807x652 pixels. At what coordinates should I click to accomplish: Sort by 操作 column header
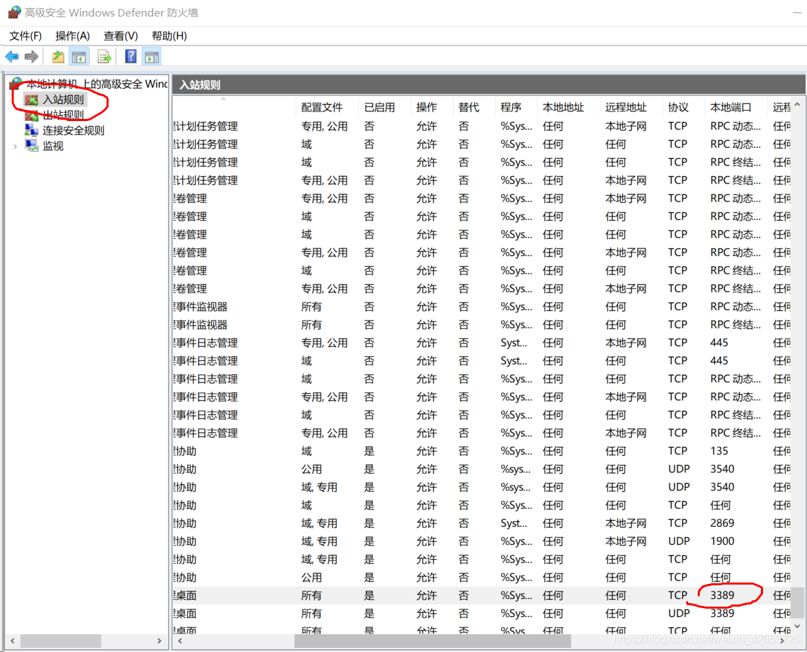point(433,107)
